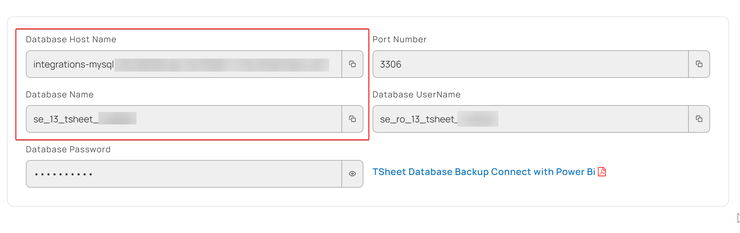The width and height of the screenshot is (740, 233).
Task: Click the Database UserName label
Action: point(416,95)
